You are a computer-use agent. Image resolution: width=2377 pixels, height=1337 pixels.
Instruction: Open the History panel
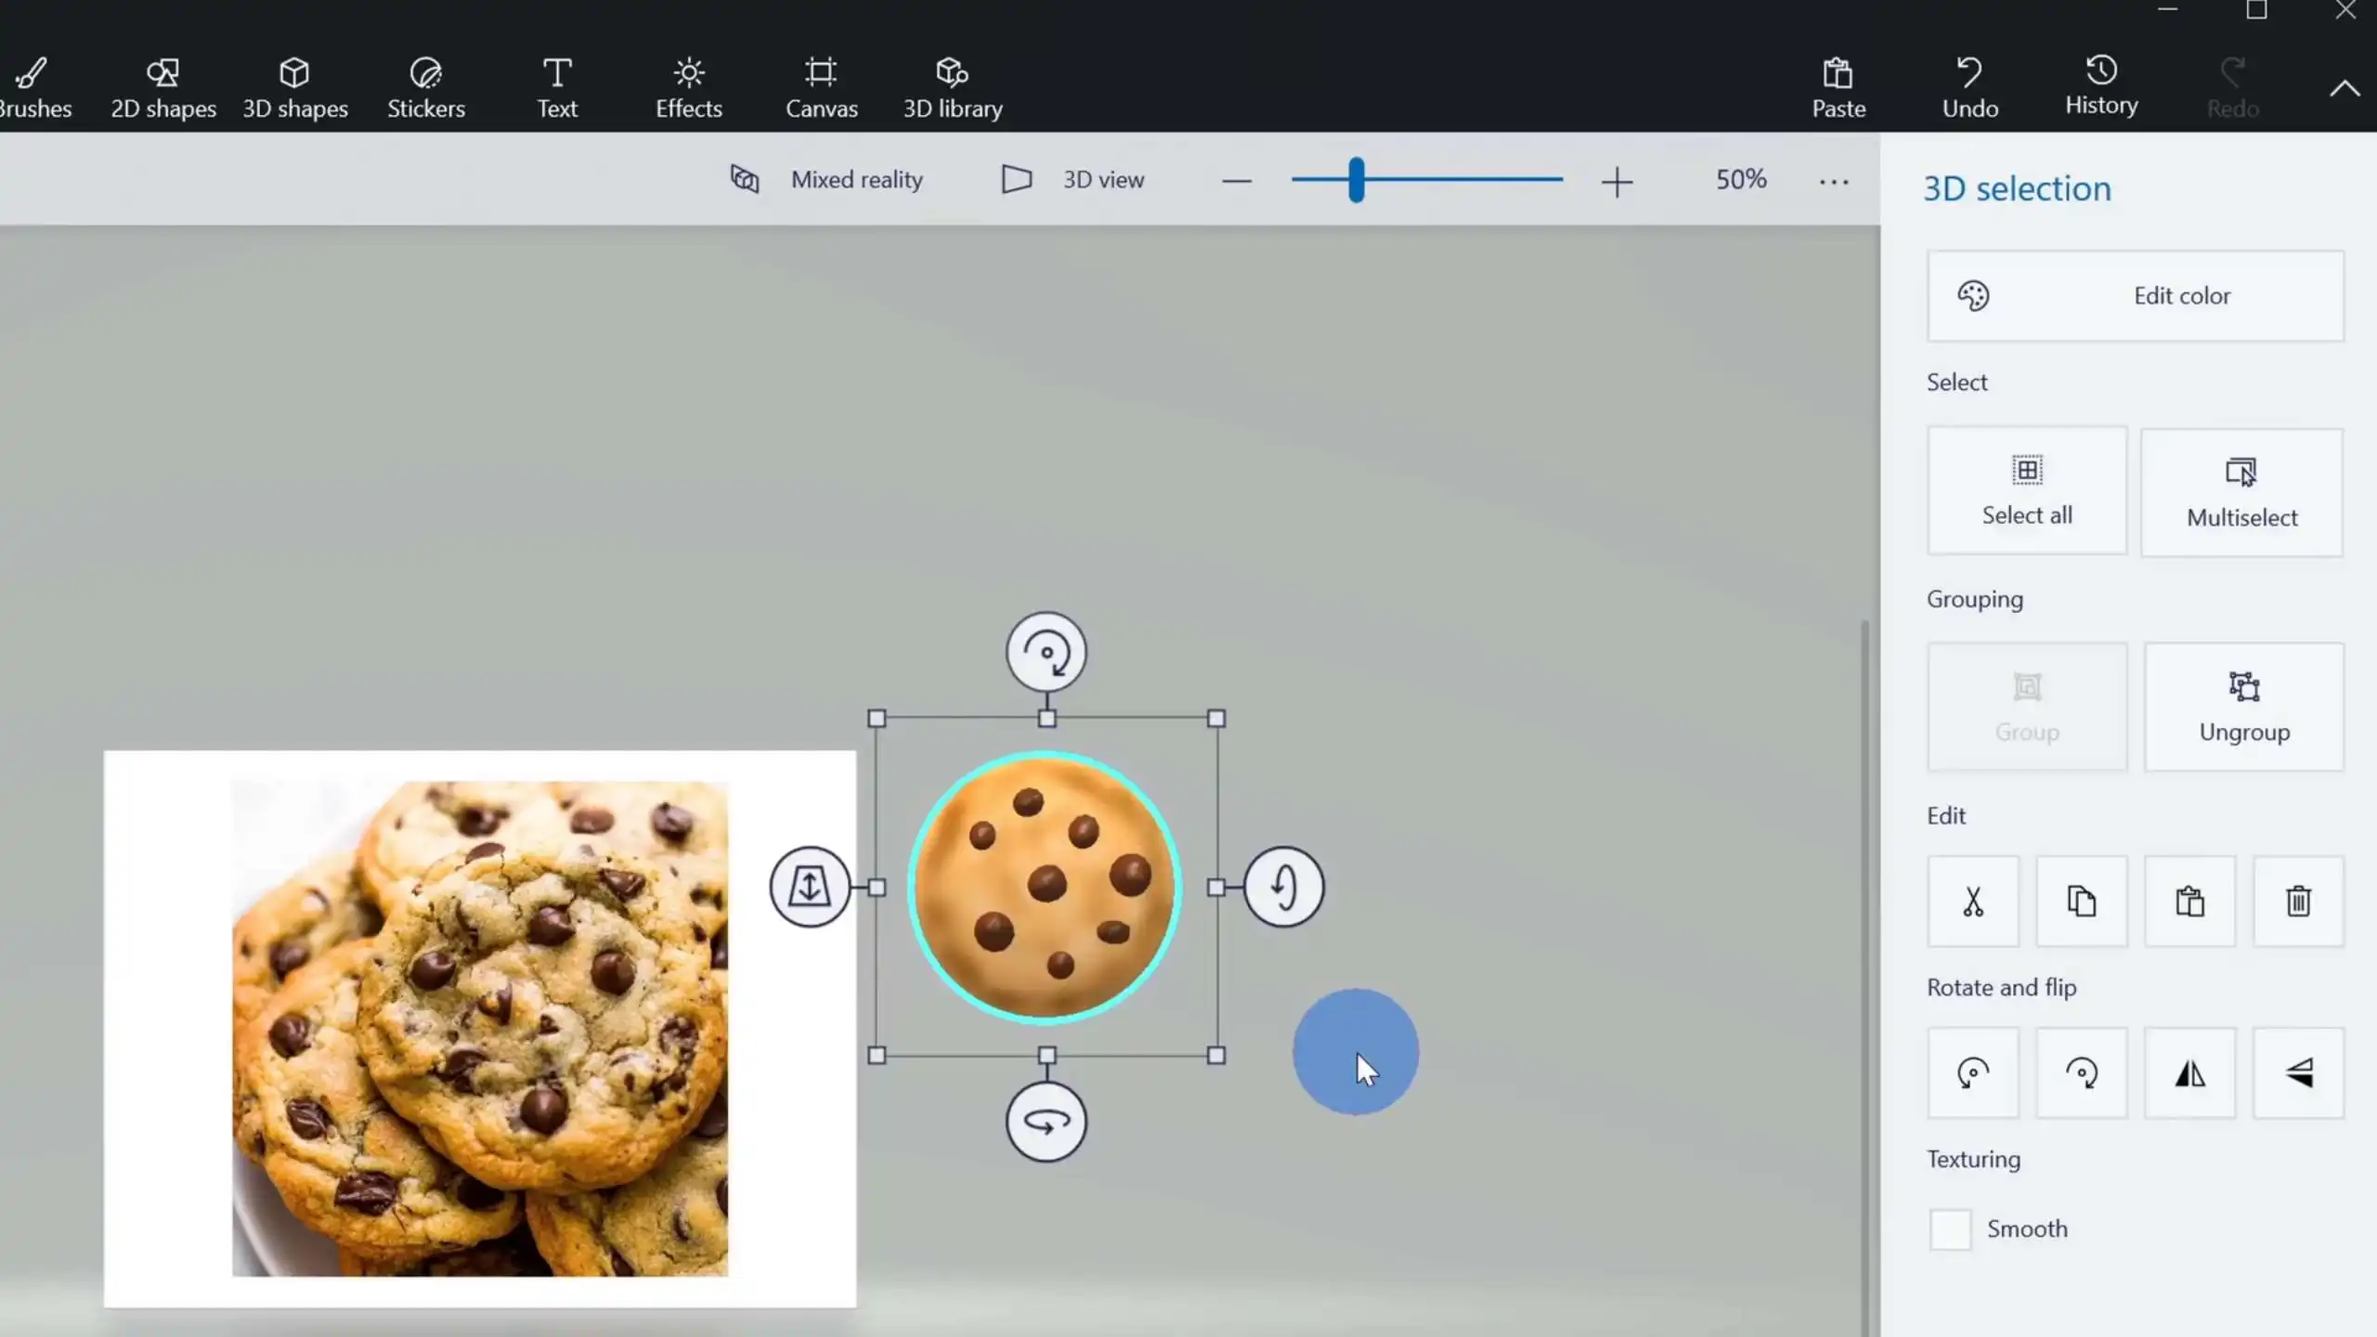click(2100, 85)
